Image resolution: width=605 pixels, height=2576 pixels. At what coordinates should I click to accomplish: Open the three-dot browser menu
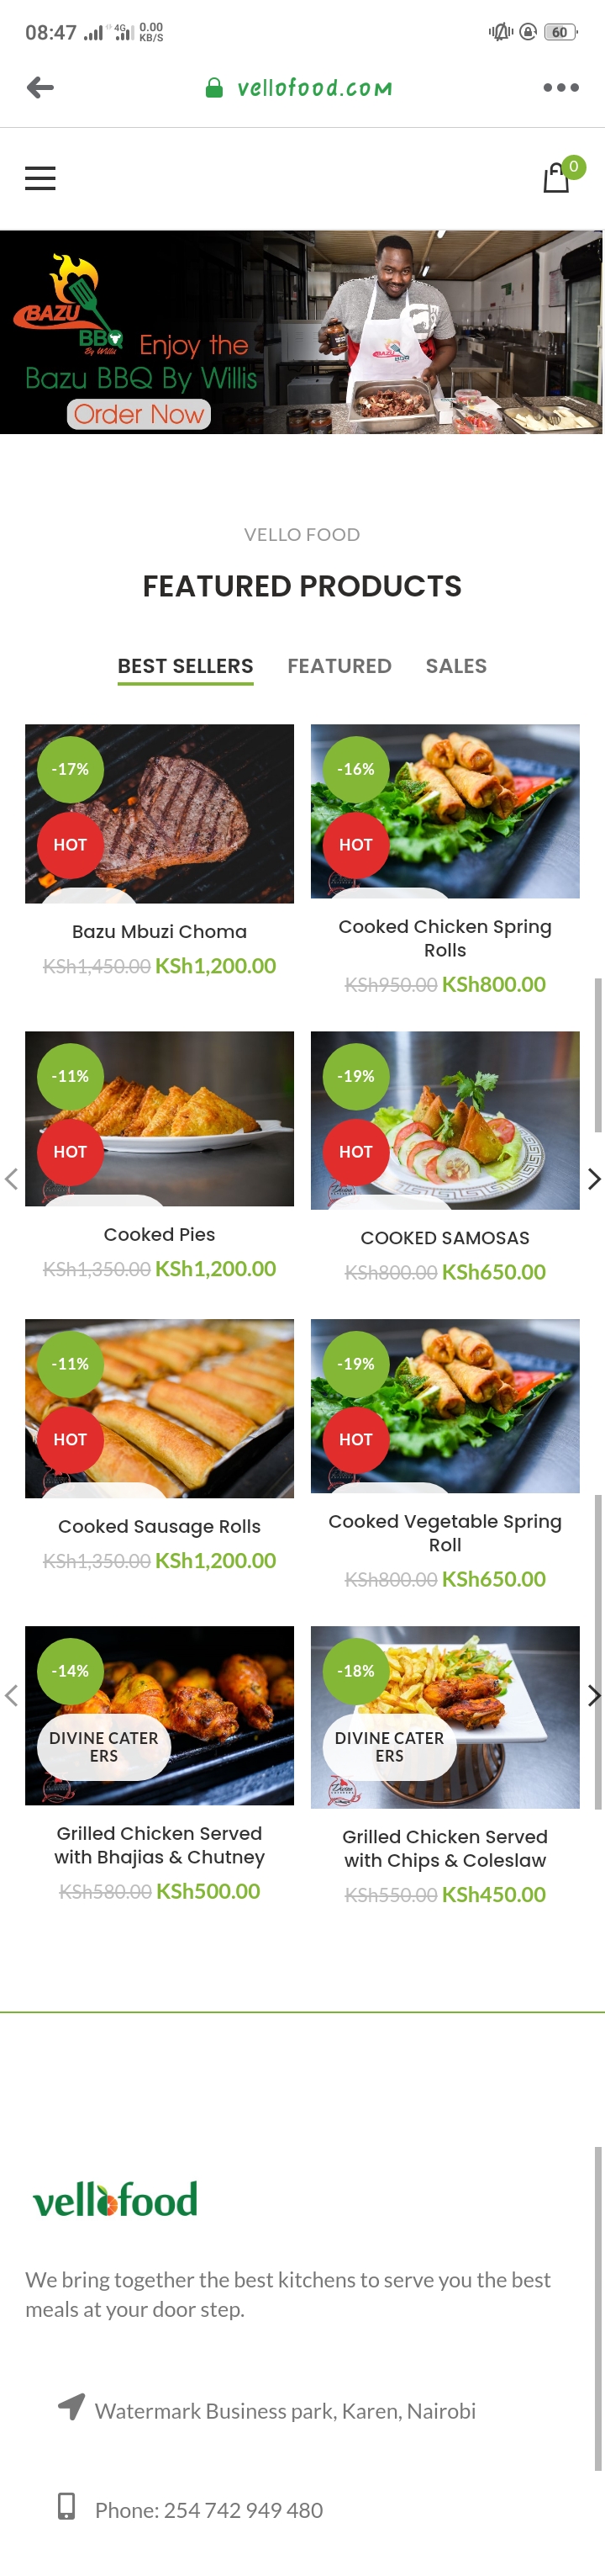coord(560,88)
